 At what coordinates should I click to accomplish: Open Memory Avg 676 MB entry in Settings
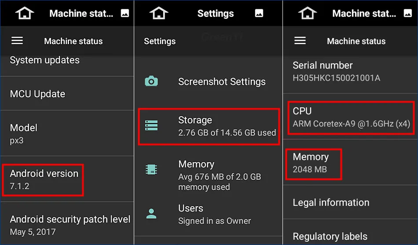(209, 175)
